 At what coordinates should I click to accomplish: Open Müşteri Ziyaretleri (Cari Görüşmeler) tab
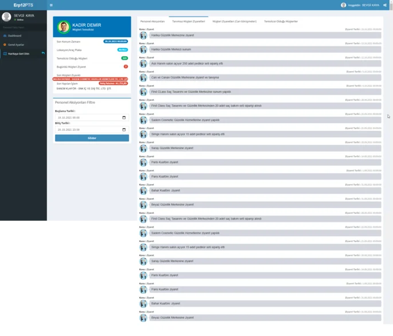(235, 21)
